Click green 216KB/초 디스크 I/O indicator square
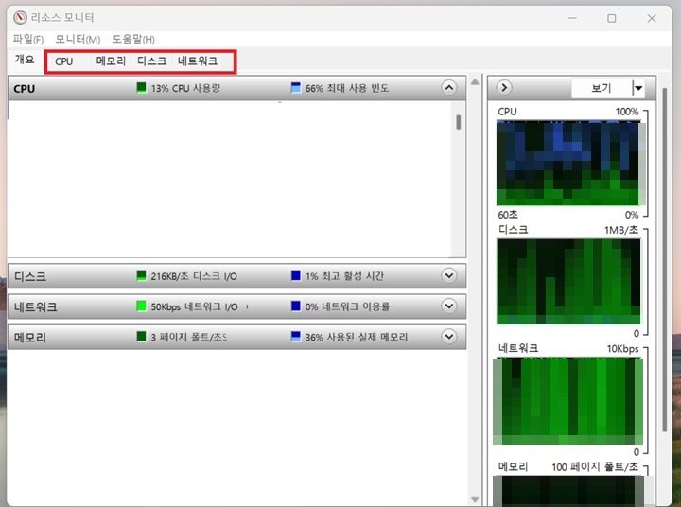This screenshot has width=681, height=507. point(141,275)
